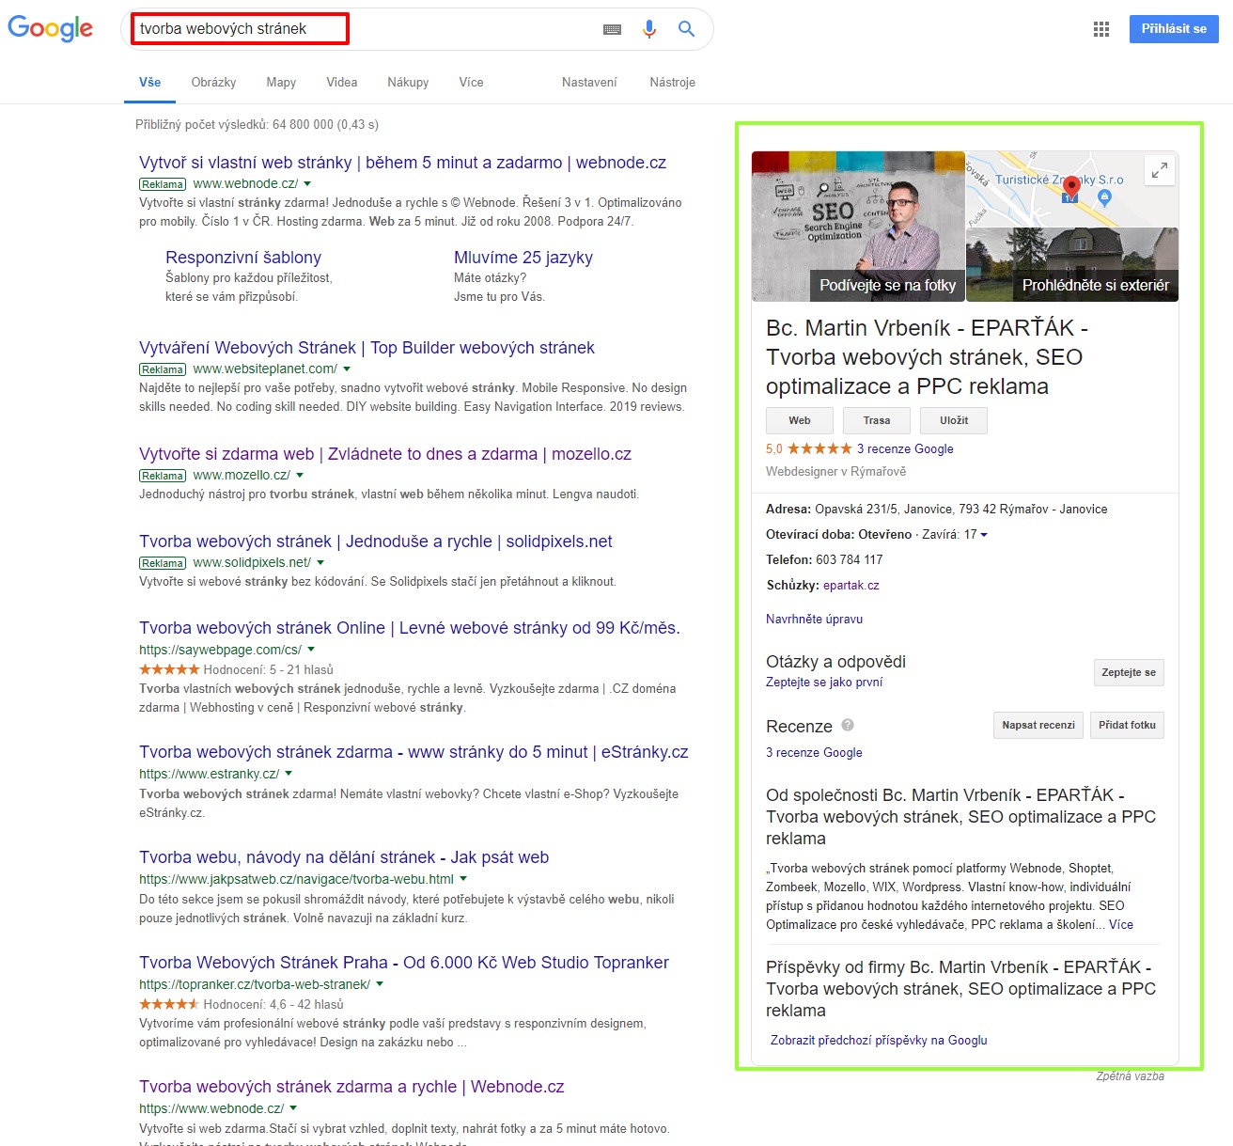Open help question mark next to Recenze
Viewport: 1233px width, 1146px height.
[848, 725]
